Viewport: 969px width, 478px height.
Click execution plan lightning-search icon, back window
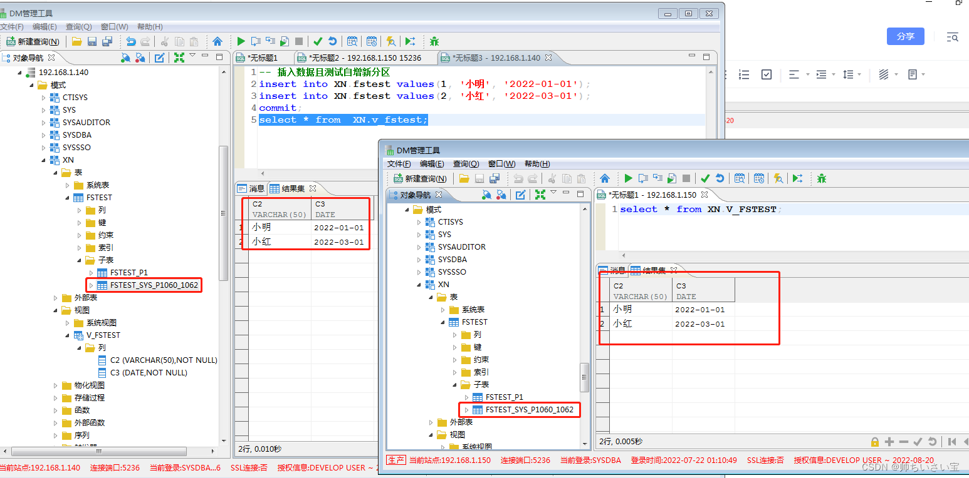[391, 42]
